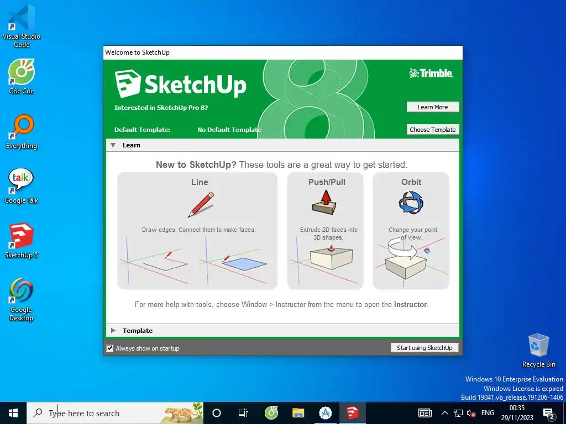Click SketchUp taskbar icon
This screenshot has width=566, height=424.
(x=352, y=413)
